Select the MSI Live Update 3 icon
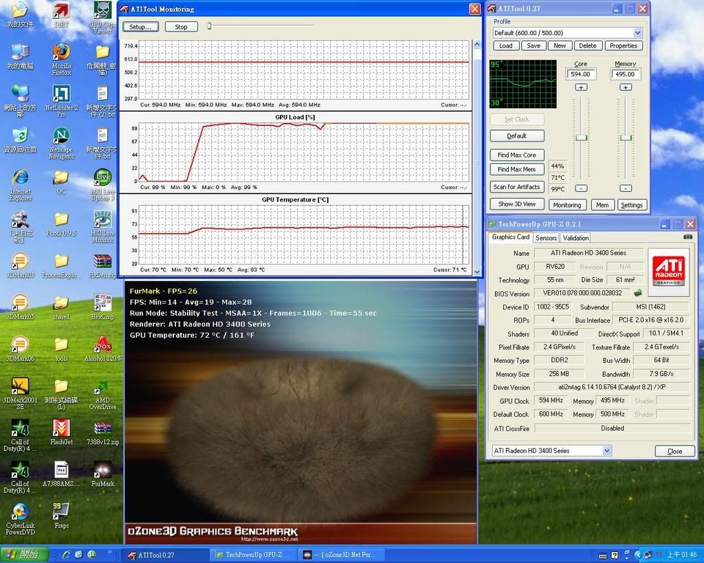Image resolution: width=704 pixels, height=563 pixels. point(103,184)
